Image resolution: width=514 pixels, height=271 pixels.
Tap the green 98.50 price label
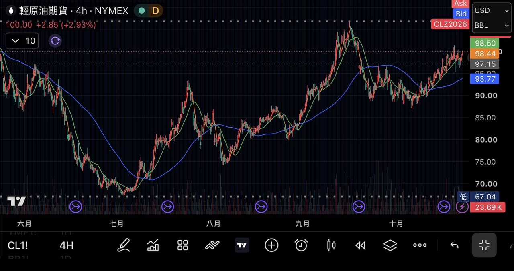point(485,43)
